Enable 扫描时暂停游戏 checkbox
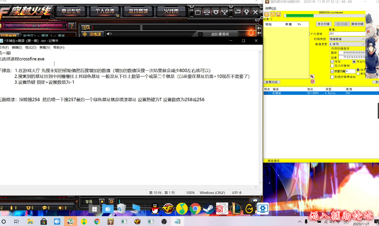 pyautogui.click(x=332, y=77)
